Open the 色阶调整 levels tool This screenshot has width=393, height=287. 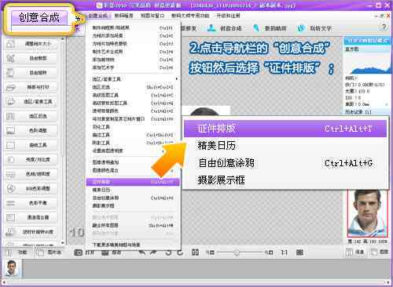31,130
